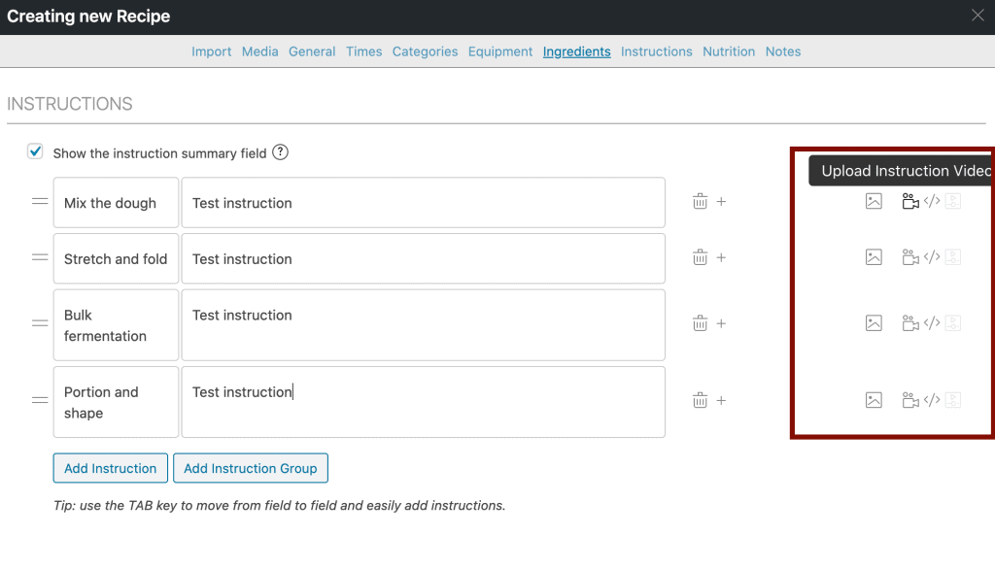The height and width of the screenshot is (569, 995).
Task: Open the Nutrition tab
Action: tap(729, 51)
